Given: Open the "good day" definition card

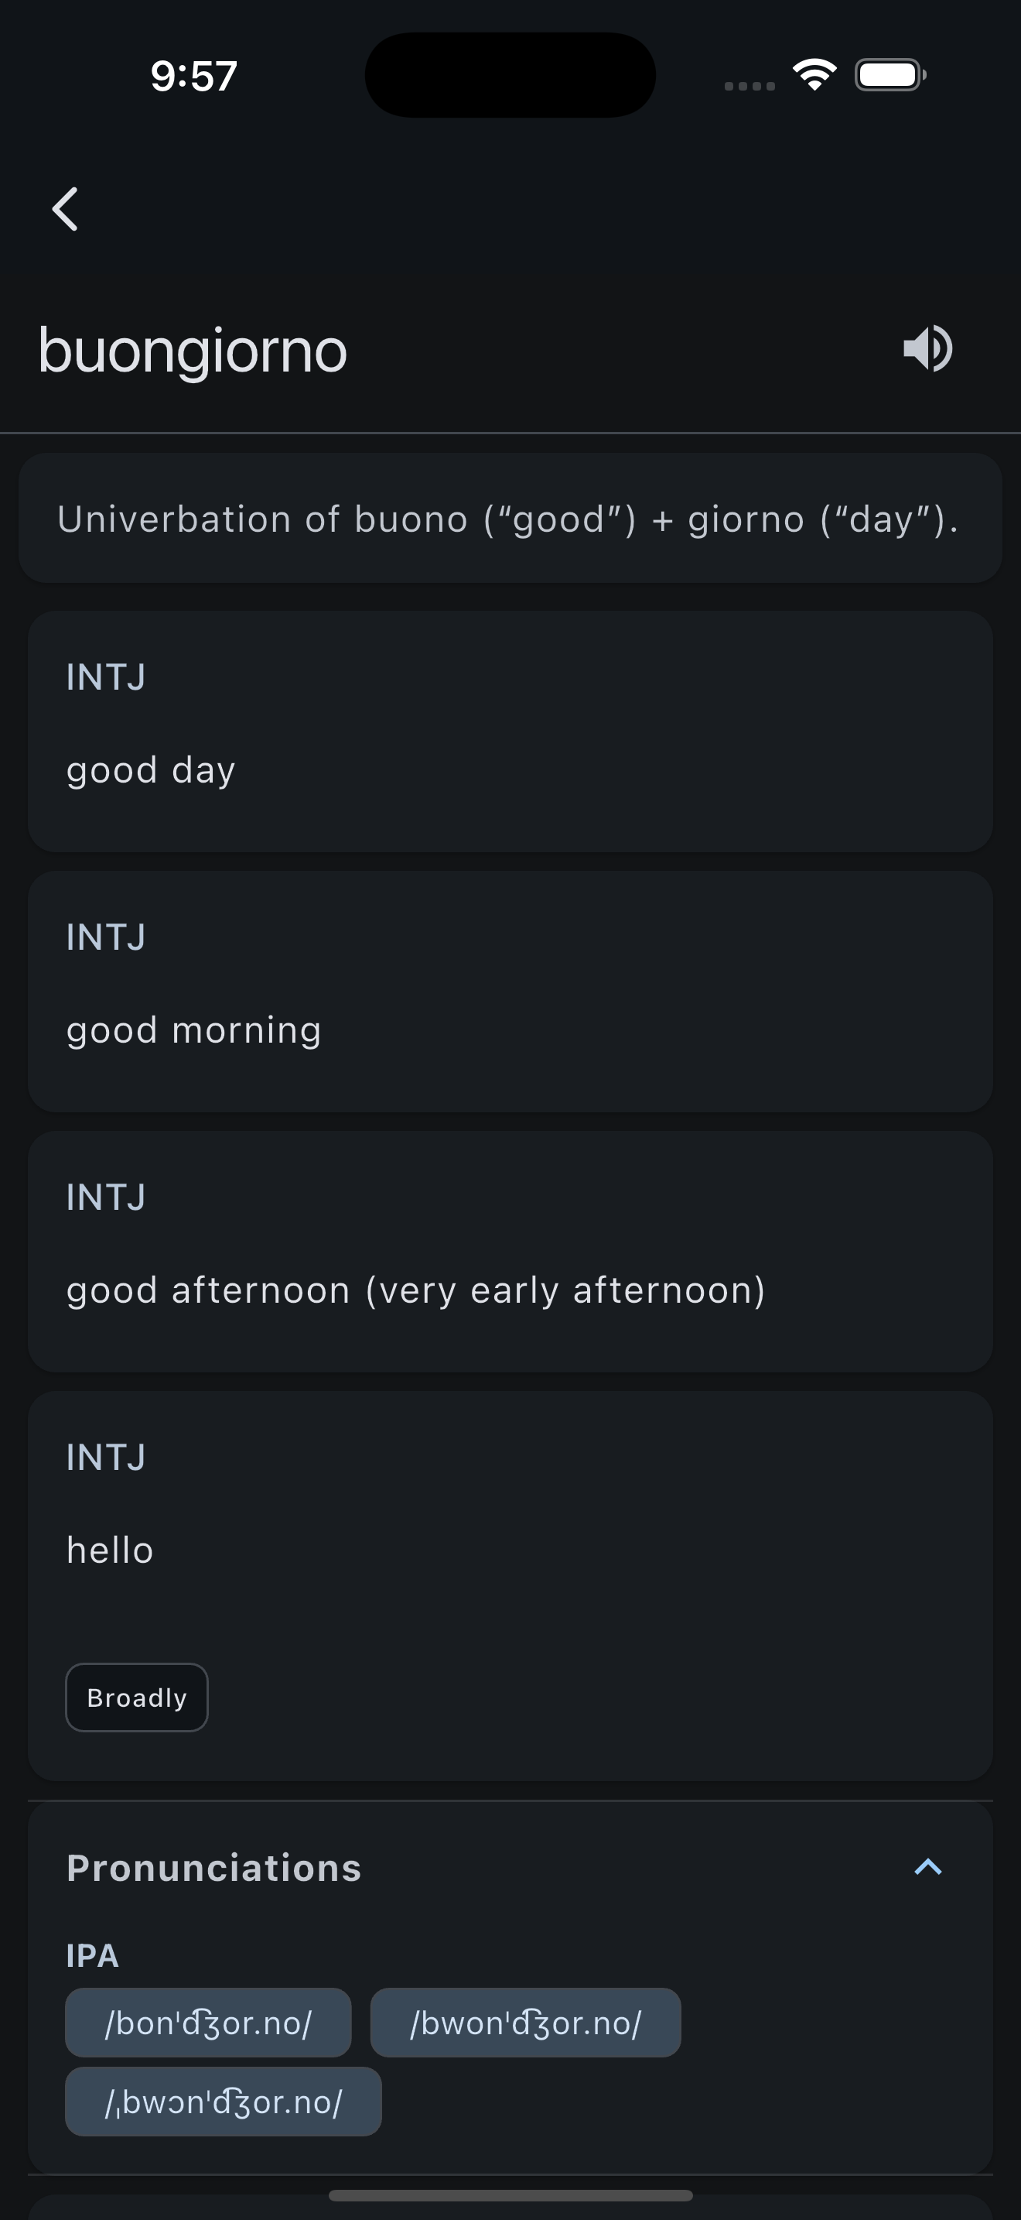Looking at the screenshot, I should [510, 732].
